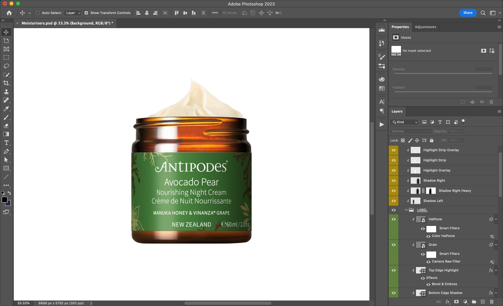Viewport: 503px width, 306px height.
Task: Select the Brush tool
Action: [x=6, y=117]
